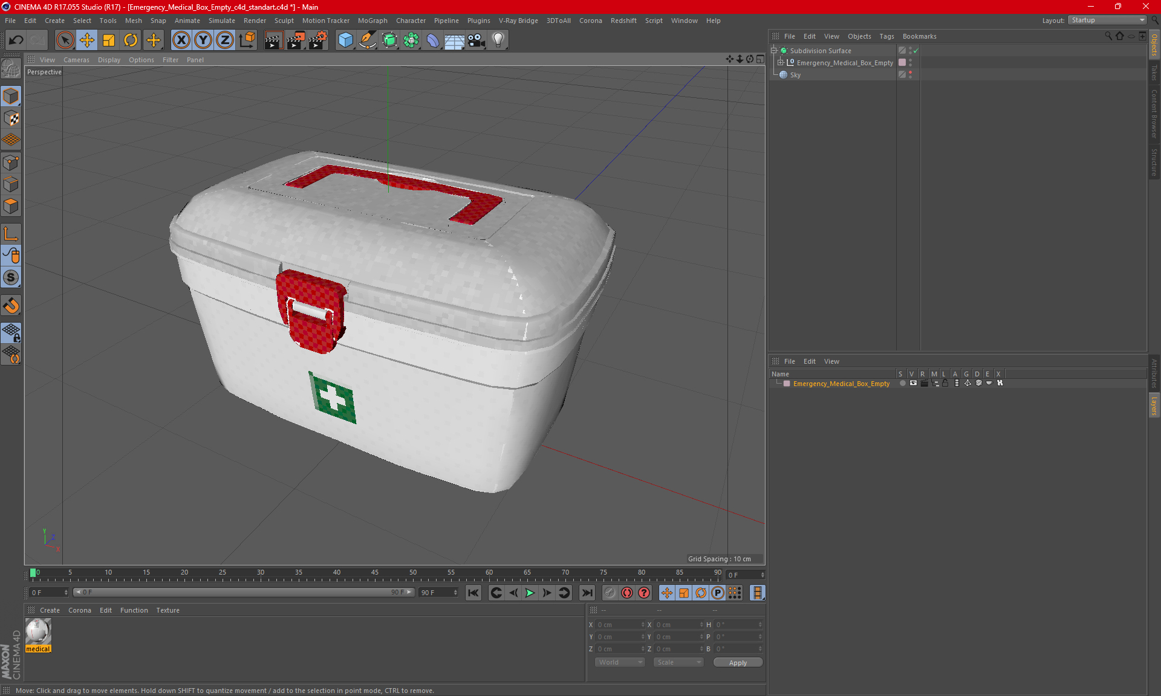Open the Array modeling objects icon
Image resolution: width=1161 pixels, height=696 pixels.
[x=411, y=40]
